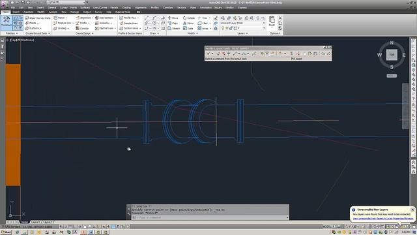
Task: Open the Pipe Network dropdown
Action: coord(106,28)
